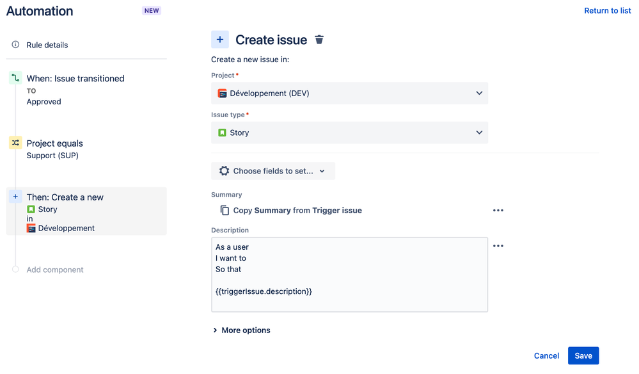Viewport: 639px width, 374px height.
Task: Click Add component in the sidebar
Action: (x=54, y=270)
